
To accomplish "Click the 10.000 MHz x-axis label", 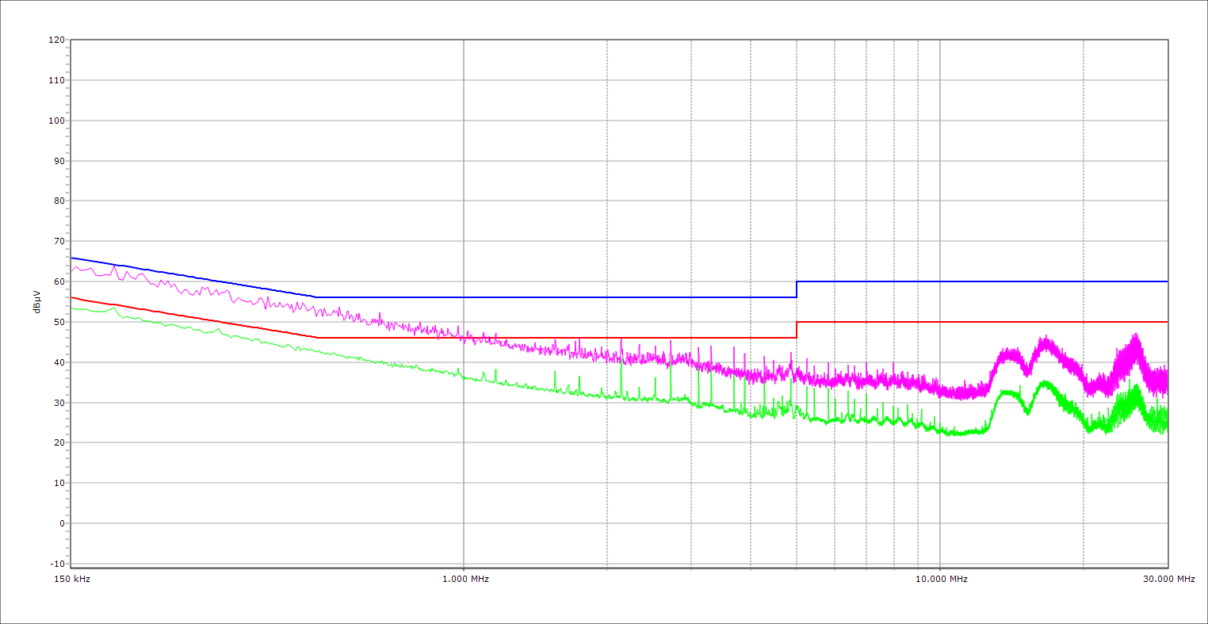I will point(941,579).
